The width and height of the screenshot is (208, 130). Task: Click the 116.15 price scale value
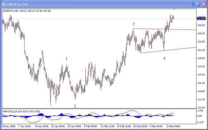tap(201, 83)
